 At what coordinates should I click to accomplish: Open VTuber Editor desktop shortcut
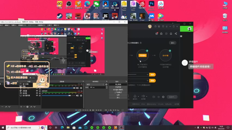tap(133, 5)
